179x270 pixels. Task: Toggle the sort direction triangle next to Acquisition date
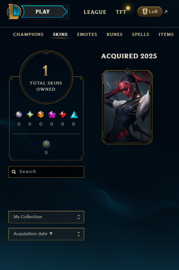tap(51, 234)
